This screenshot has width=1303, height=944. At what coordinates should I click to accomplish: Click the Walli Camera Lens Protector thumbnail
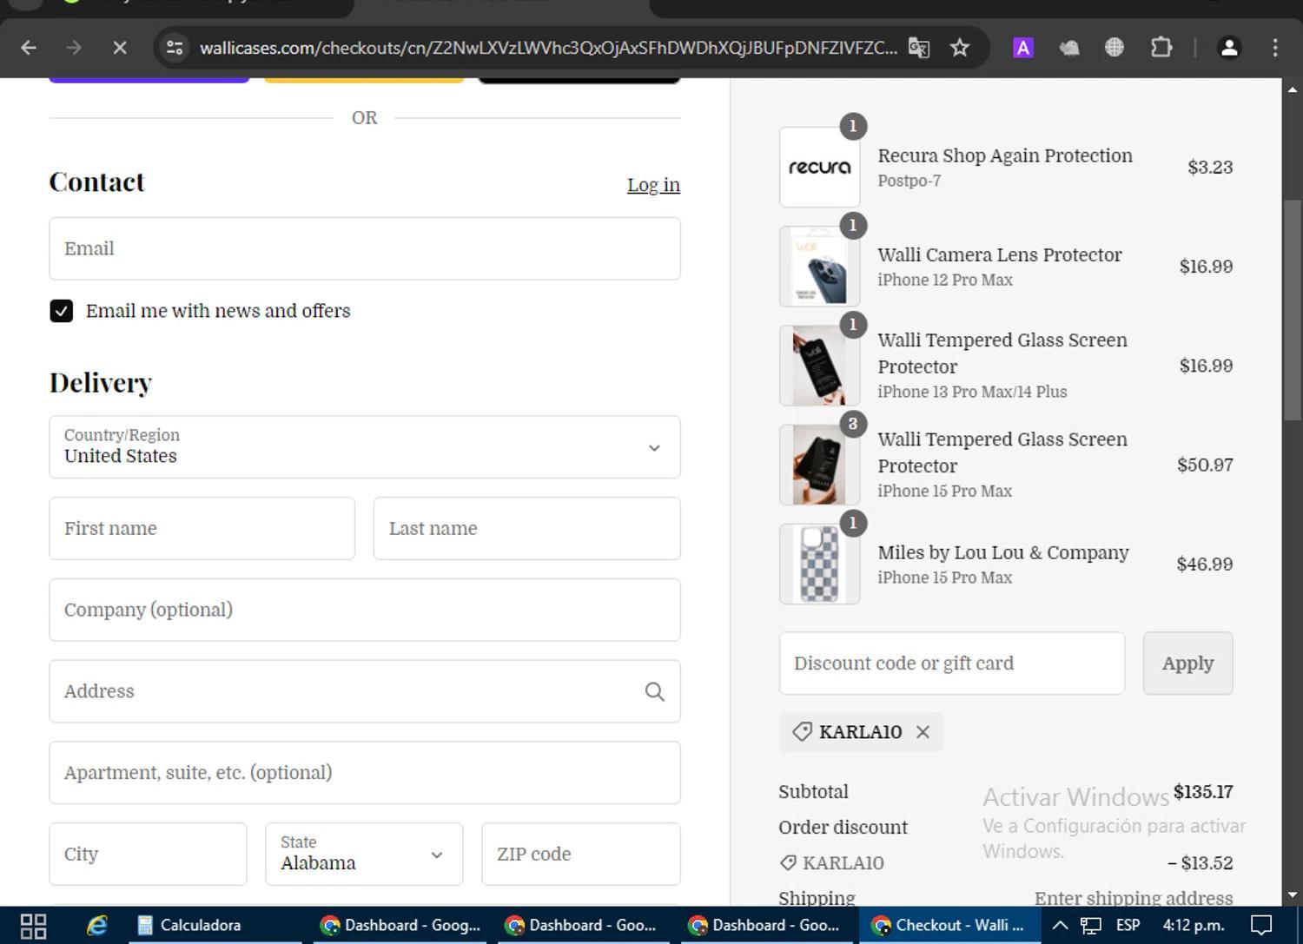pos(819,267)
